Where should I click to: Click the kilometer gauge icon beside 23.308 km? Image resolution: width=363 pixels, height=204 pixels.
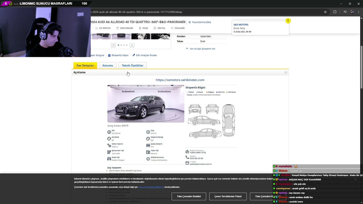point(97,28)
